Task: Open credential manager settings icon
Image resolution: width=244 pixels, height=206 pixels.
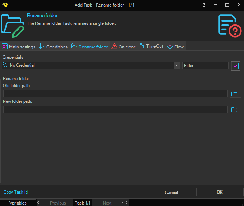Action: pyautogui.click(x=236, y=66)
